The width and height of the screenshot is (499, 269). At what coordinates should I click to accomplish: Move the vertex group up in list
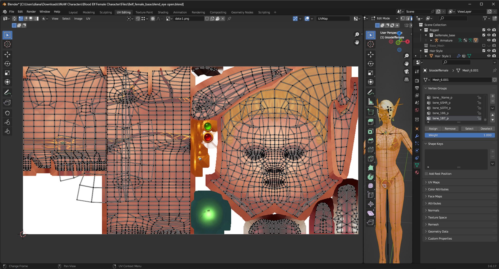(x=493, y=115)
